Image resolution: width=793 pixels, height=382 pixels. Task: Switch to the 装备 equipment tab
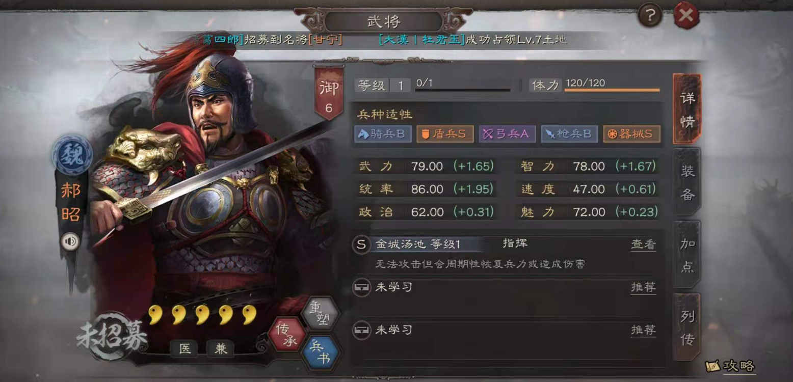pos(687,181)
